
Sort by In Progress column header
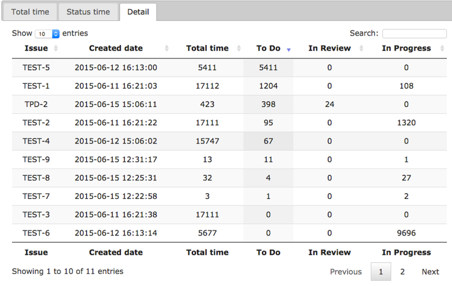(x=406, y=48)
